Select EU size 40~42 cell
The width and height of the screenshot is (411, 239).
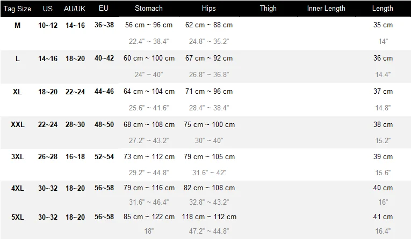[x=104, y=58]
